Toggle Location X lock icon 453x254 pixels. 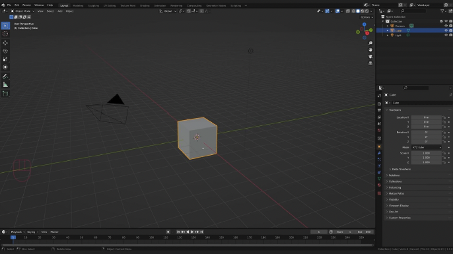click(444, 117)
